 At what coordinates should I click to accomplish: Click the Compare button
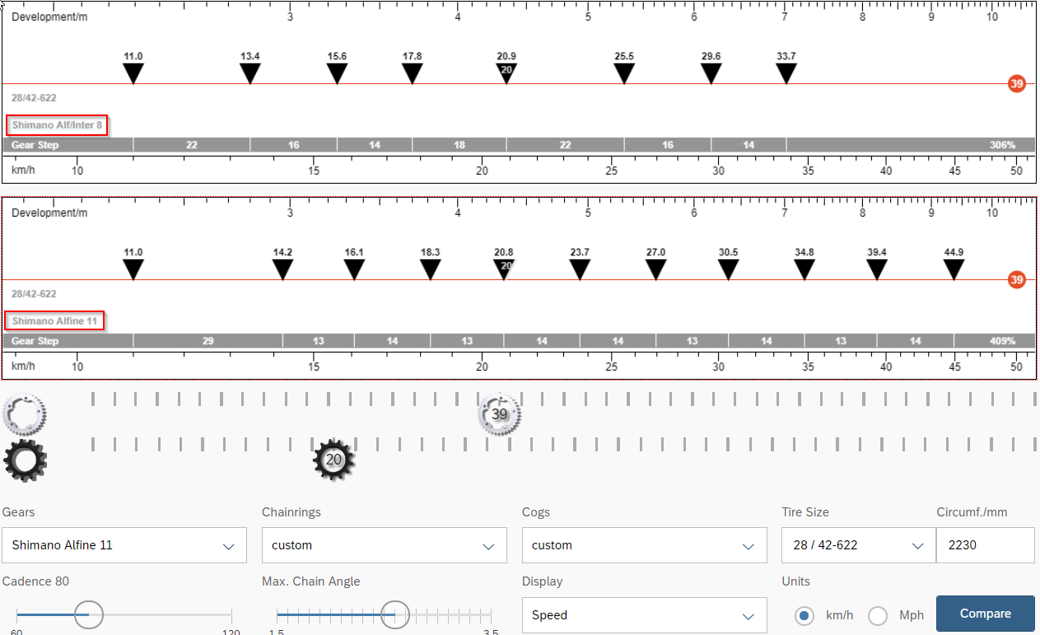click(986, 614)
